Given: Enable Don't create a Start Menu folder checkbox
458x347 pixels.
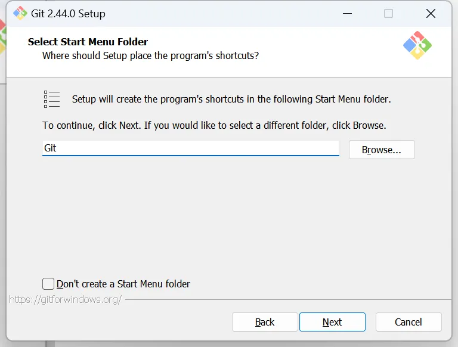Looking at the screenshot, I should [x=48, y=284].
